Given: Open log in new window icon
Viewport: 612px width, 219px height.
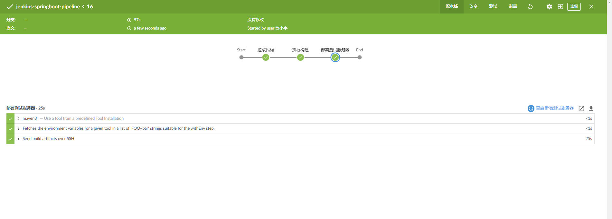Looking at the screenshot, I should [x=581, y=109].
